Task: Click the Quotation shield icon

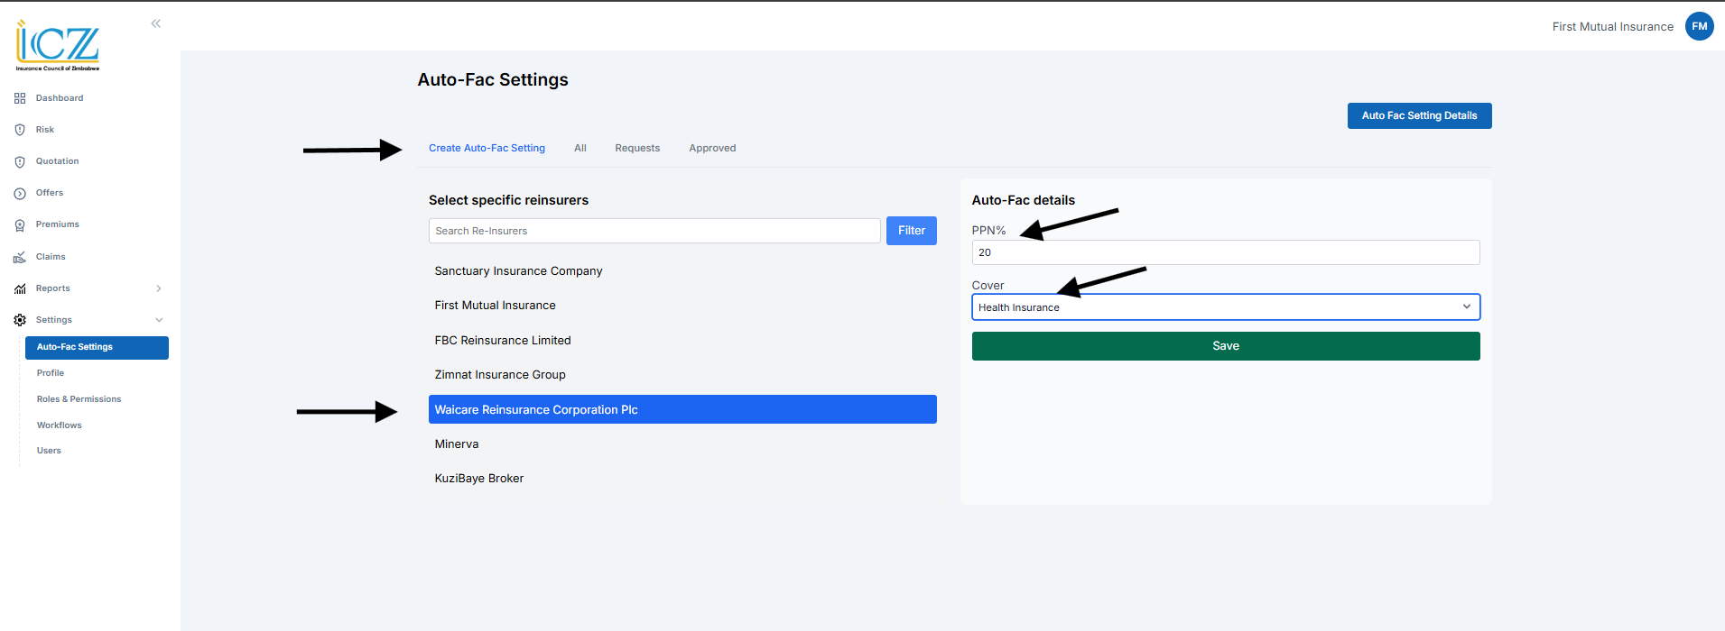Action: (20, 162)
